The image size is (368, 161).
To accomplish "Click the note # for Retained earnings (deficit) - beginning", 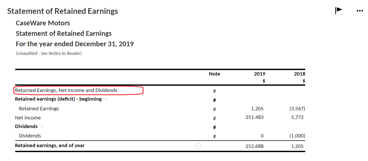I will pyautogui.click(x=214, y=100).
